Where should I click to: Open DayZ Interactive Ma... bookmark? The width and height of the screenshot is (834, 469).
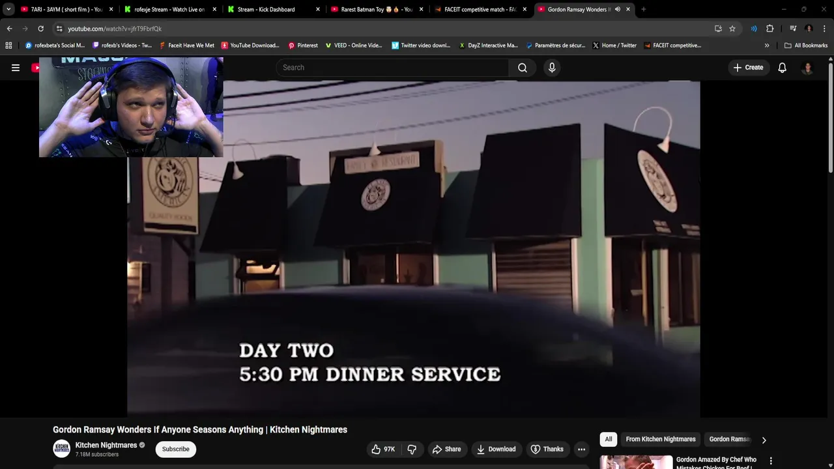click(489, 46)
